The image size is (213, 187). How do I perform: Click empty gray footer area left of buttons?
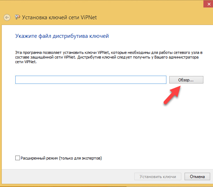point(68,177)
